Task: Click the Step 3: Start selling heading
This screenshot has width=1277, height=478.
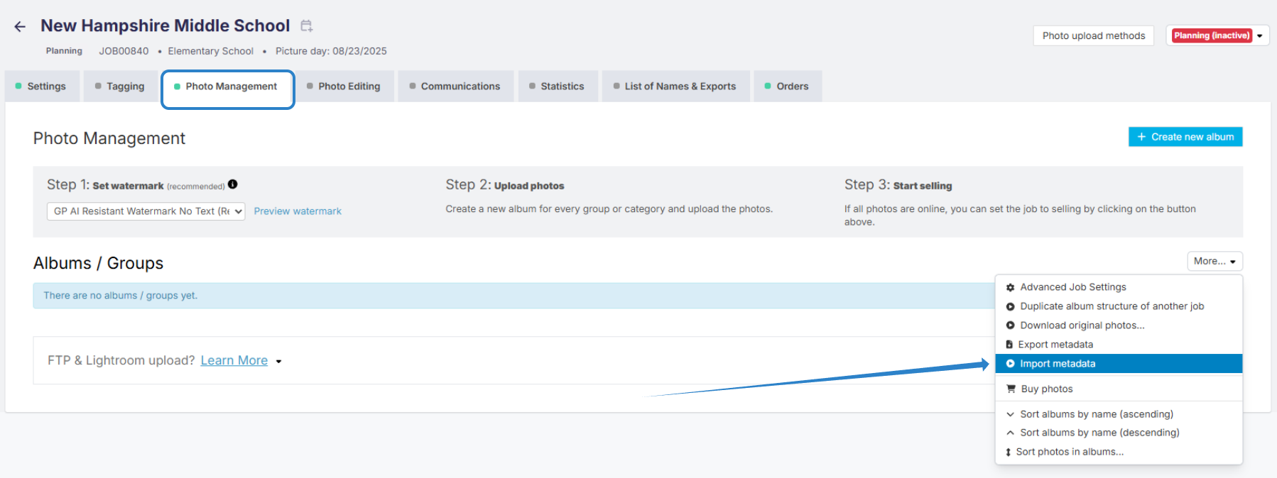Action: tap(898, 185)
